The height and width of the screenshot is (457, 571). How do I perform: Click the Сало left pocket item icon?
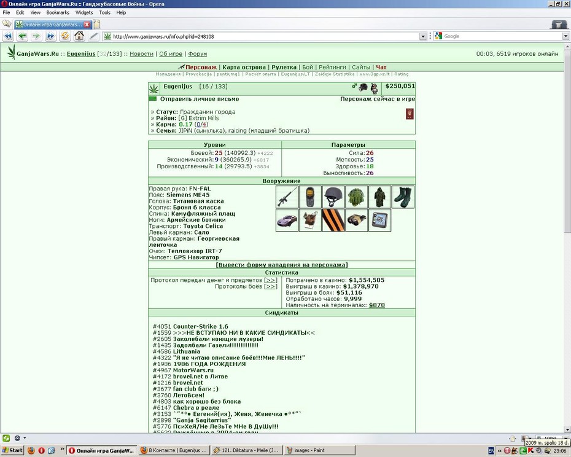310,220
